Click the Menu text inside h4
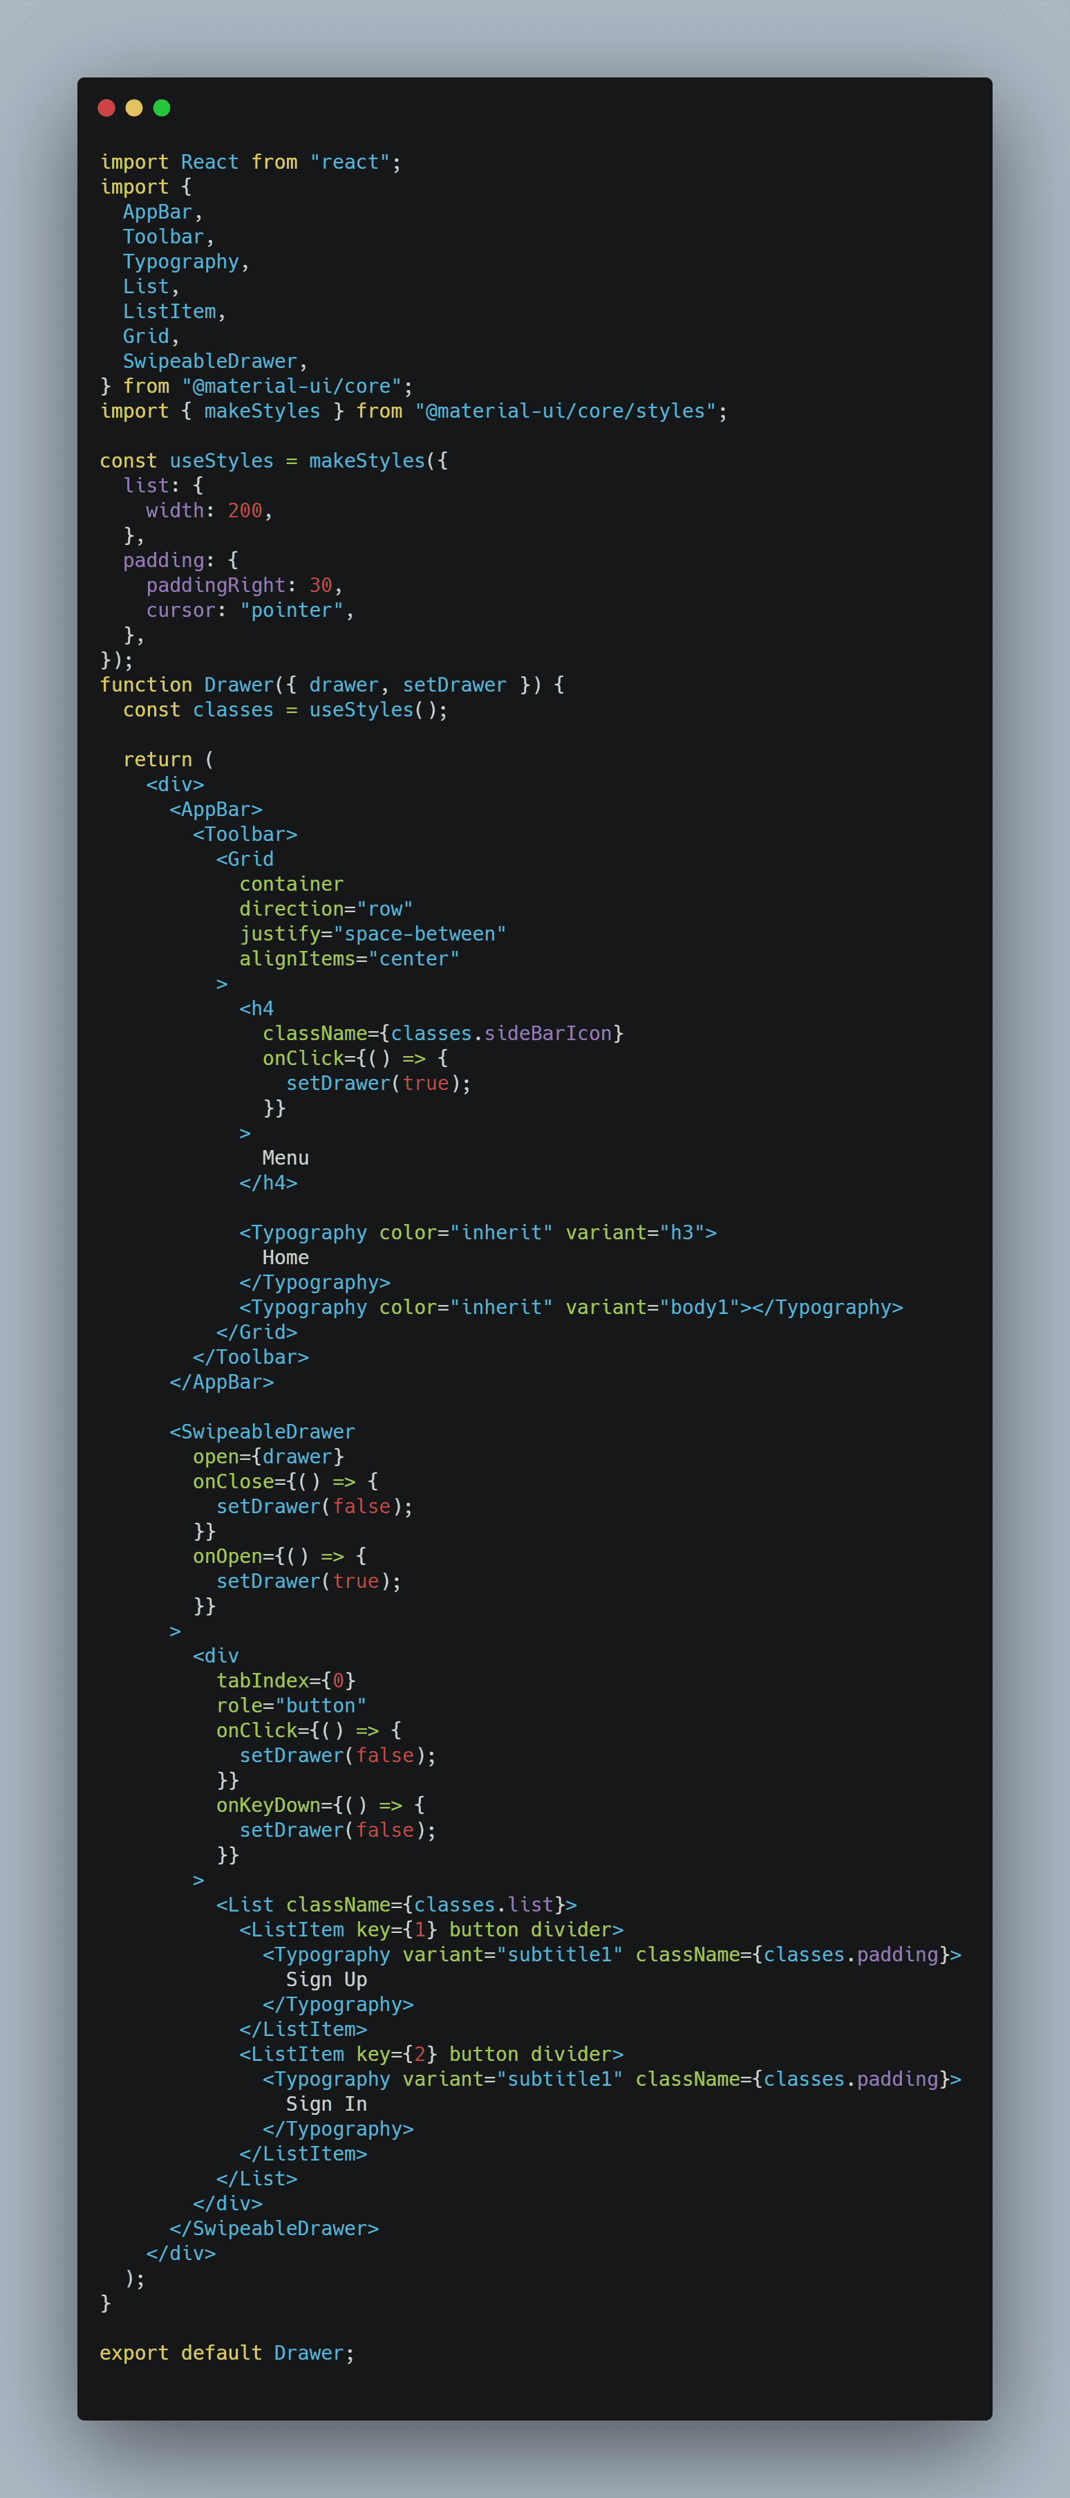Viewport: 1070px width, 2498px height. tap(286, 1158)
